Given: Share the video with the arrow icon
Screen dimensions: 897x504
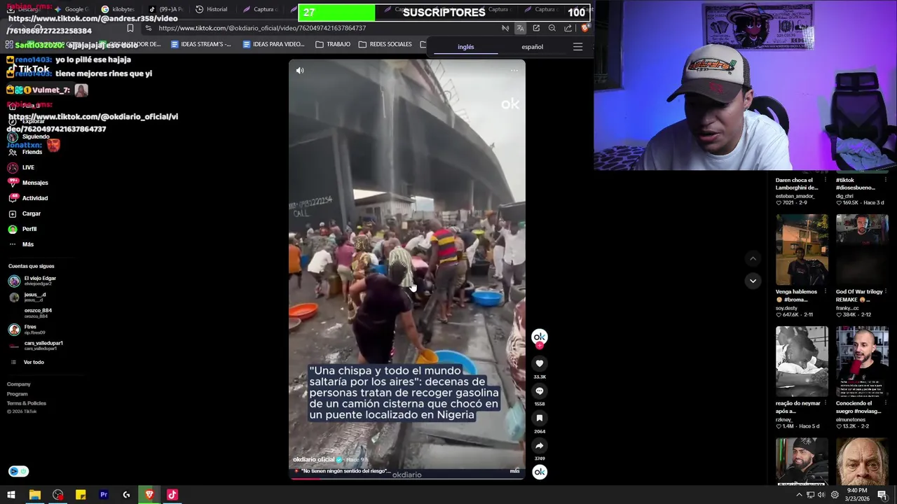Looking at the screenshot, I should click(540, 445).
